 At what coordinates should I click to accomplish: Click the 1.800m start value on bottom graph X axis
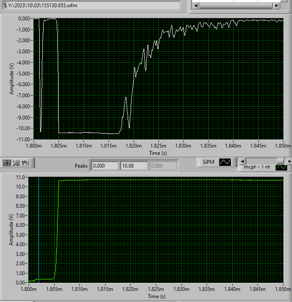[x=29, y=289]
